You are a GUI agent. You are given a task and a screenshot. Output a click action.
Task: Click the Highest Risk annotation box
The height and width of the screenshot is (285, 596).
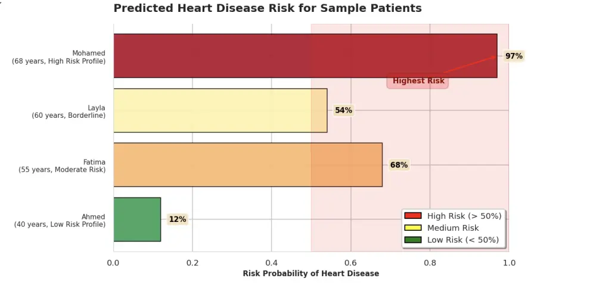click(418, 81)
